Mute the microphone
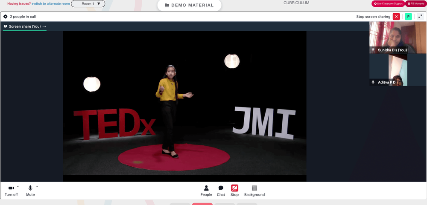427x205 pixels. [30, 191]
